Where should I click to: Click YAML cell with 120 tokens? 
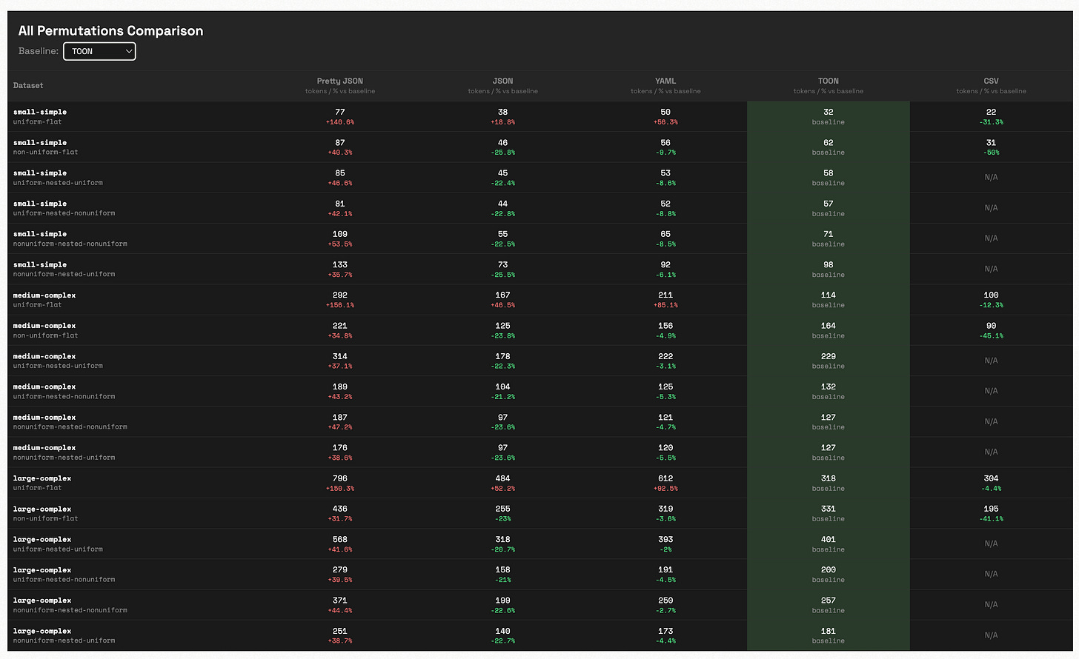(665, 452)
